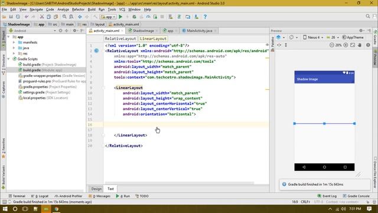Click the Replace magnifier toolbar icon

71,17
